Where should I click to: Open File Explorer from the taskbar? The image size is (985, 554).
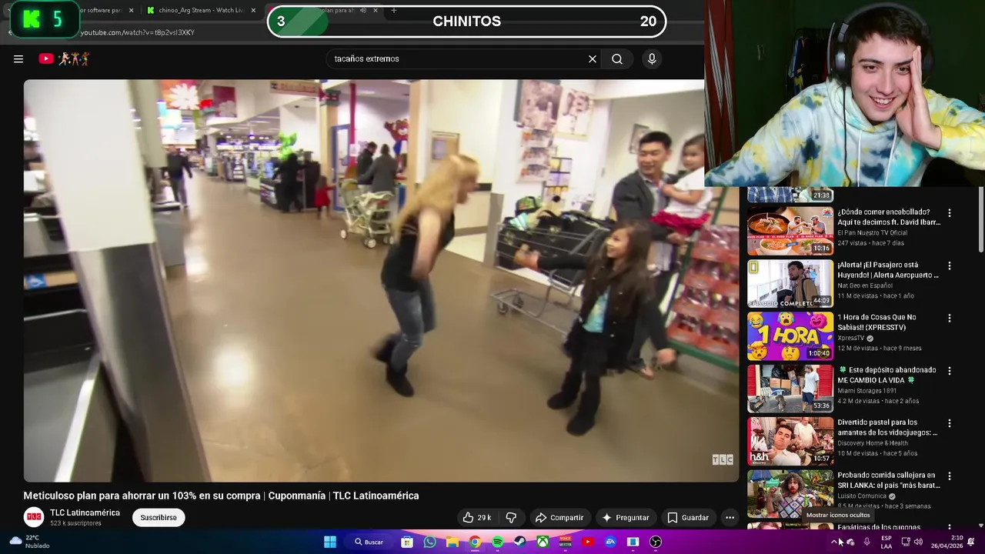(x=452, y=542)
